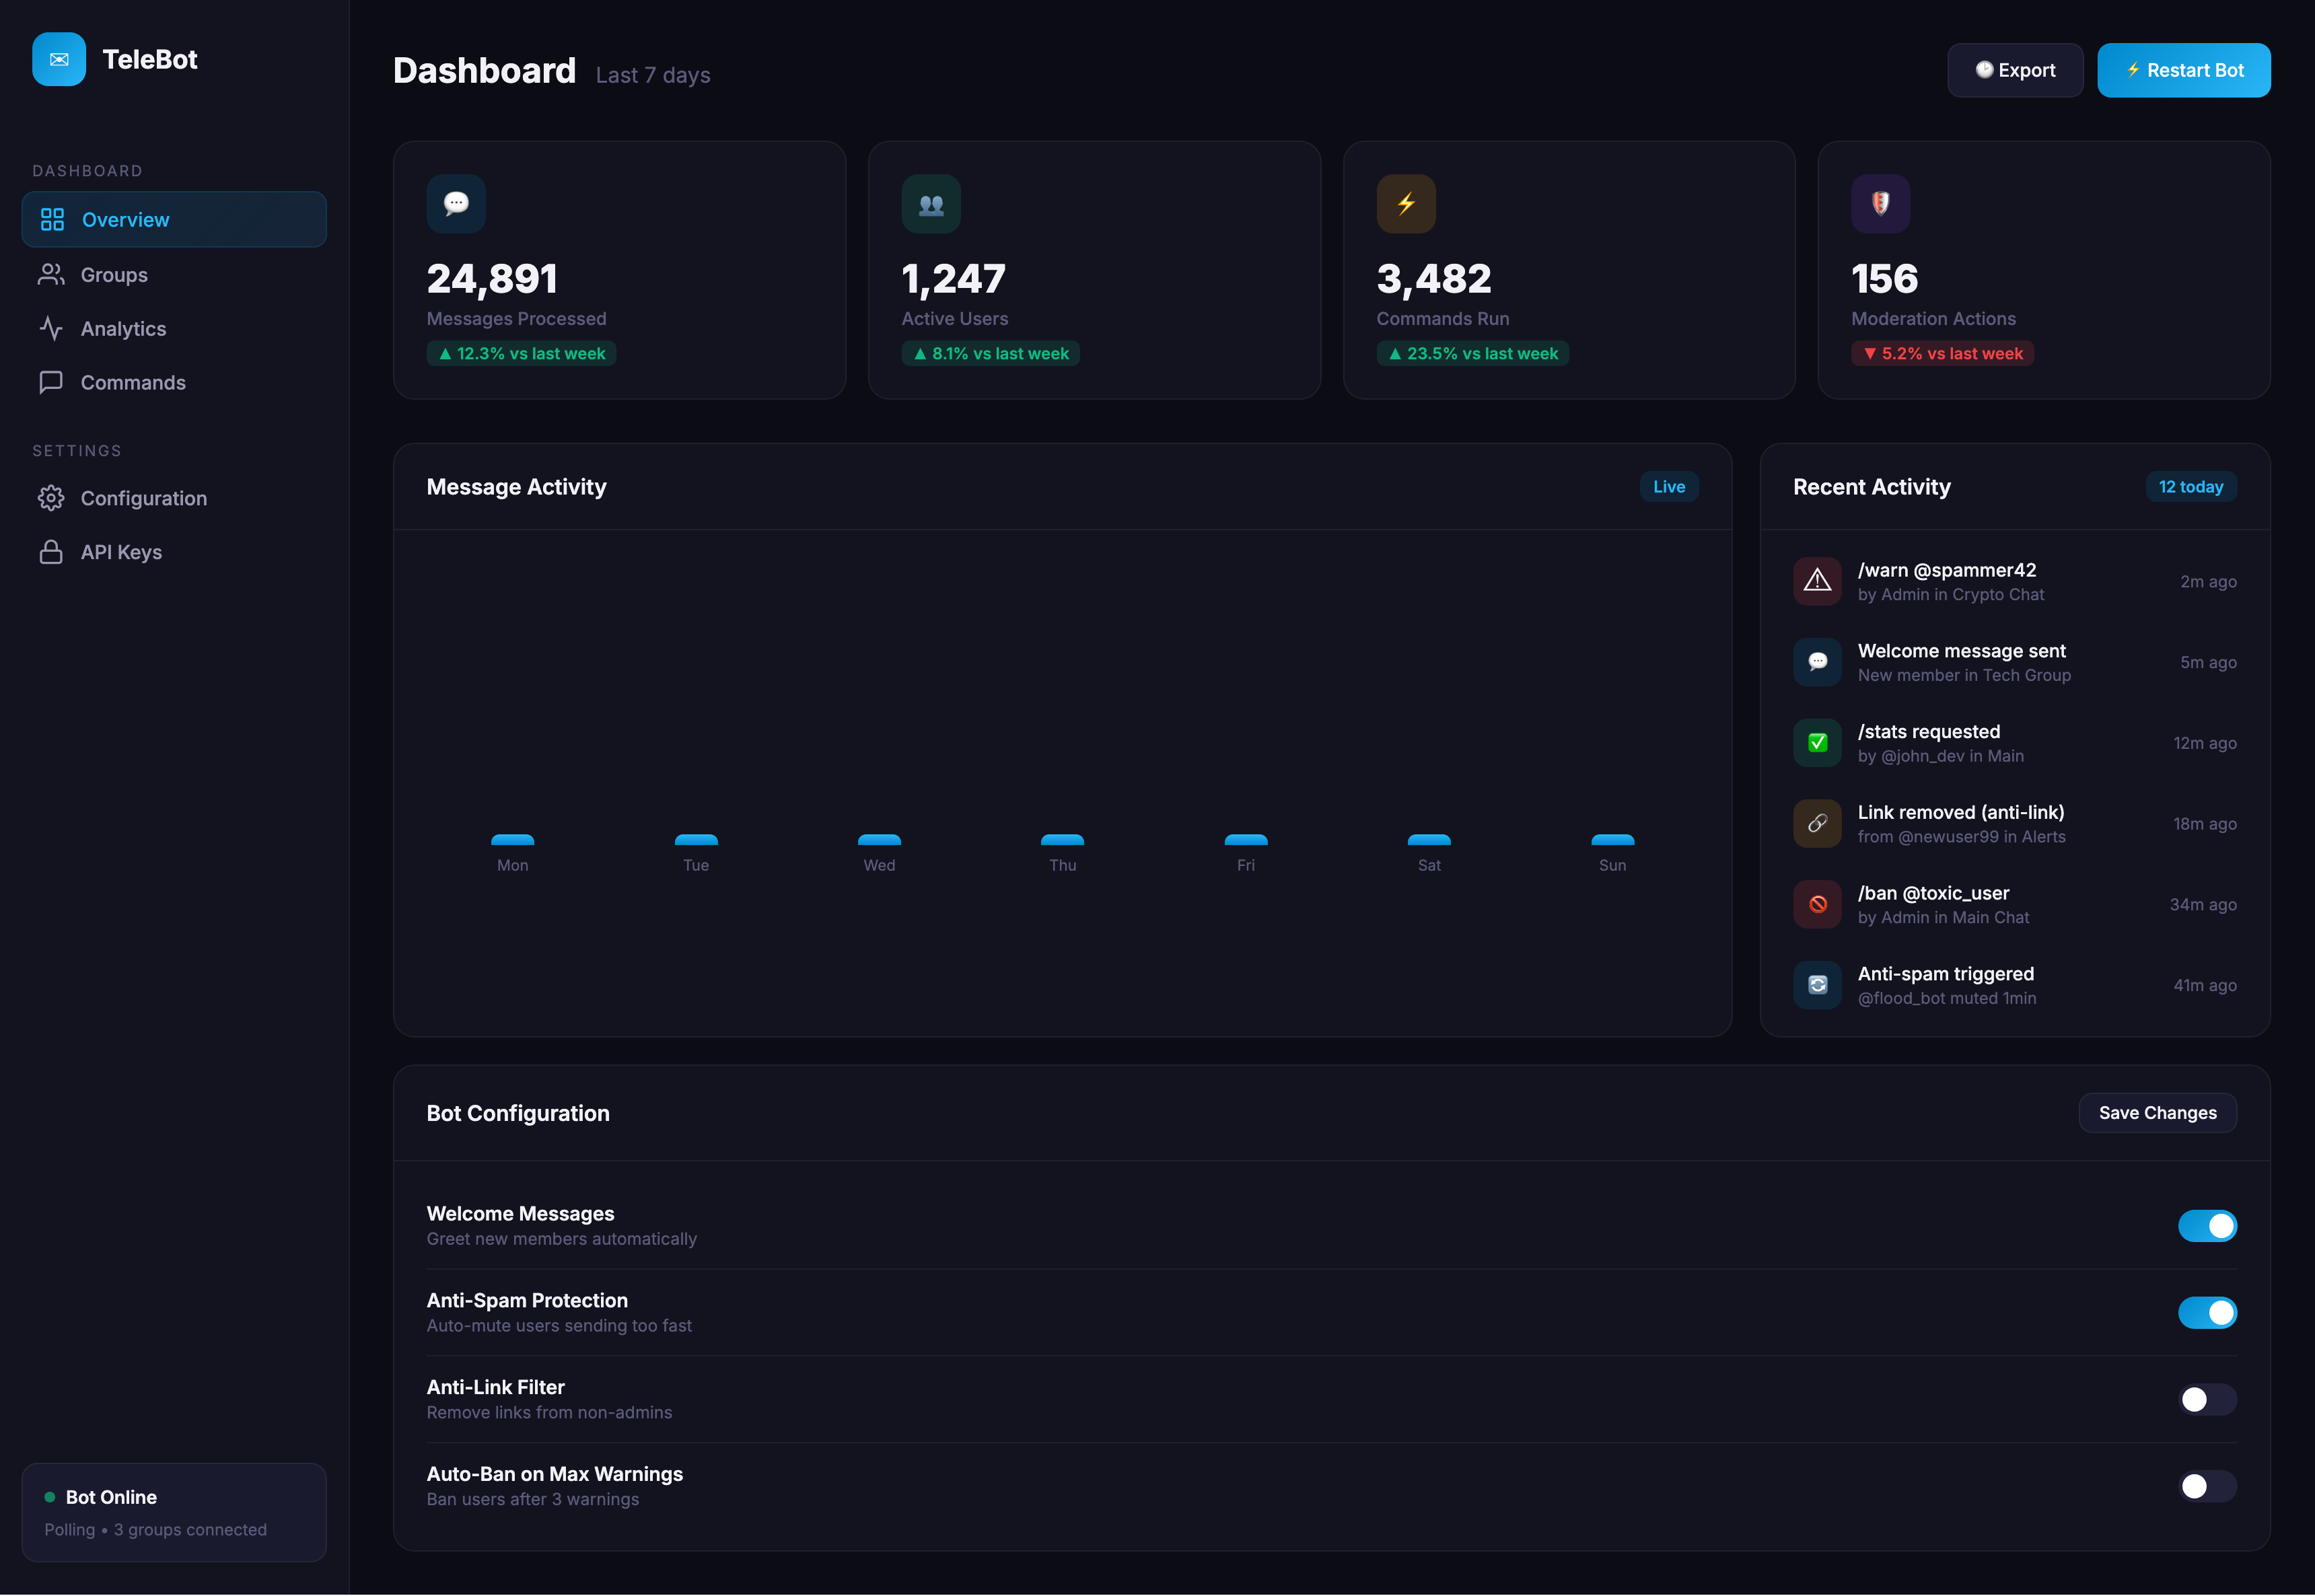Select the Analytics menu entry
This screenshot has width=2315, height=1596.
click(123, 328)
